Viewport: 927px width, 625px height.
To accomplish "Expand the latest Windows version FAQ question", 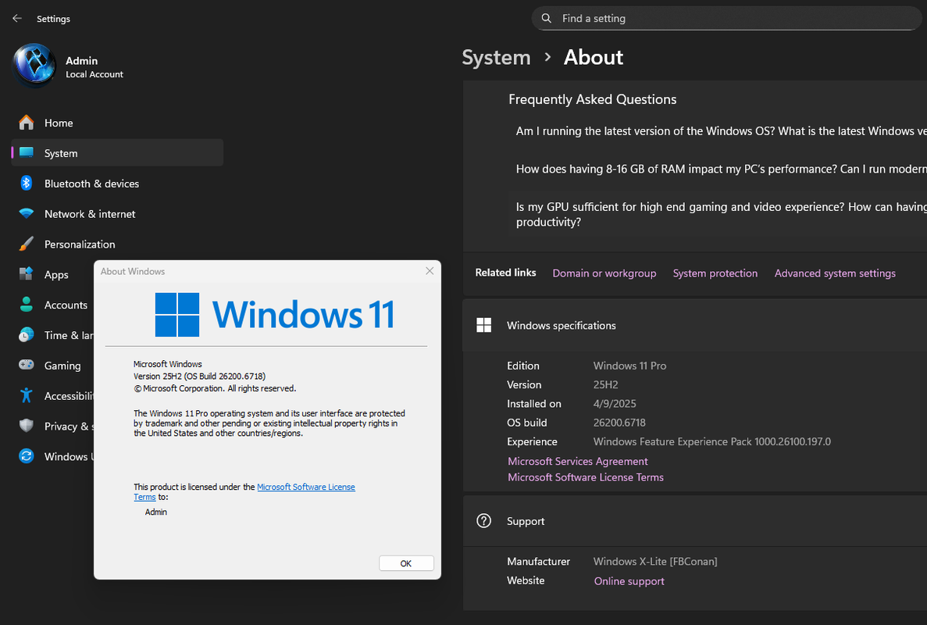I will tap(718, 131).
